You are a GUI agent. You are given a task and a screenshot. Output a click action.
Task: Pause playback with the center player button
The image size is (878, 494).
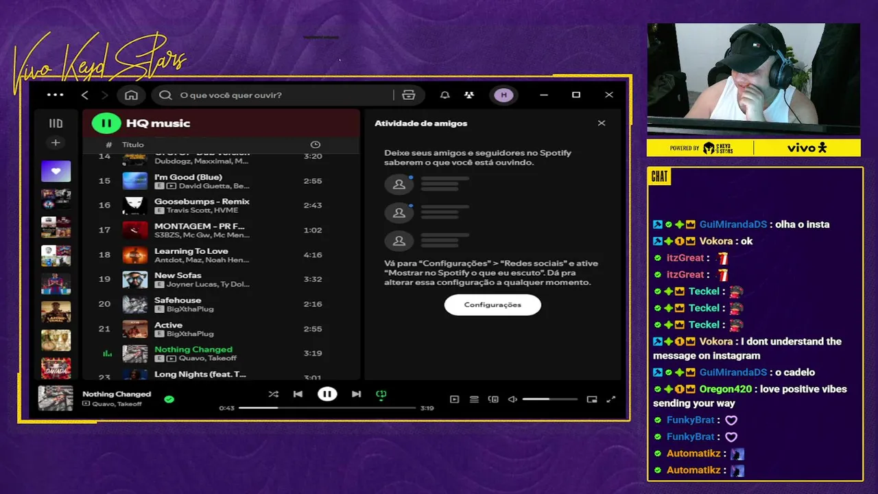(x=327, y=394)
